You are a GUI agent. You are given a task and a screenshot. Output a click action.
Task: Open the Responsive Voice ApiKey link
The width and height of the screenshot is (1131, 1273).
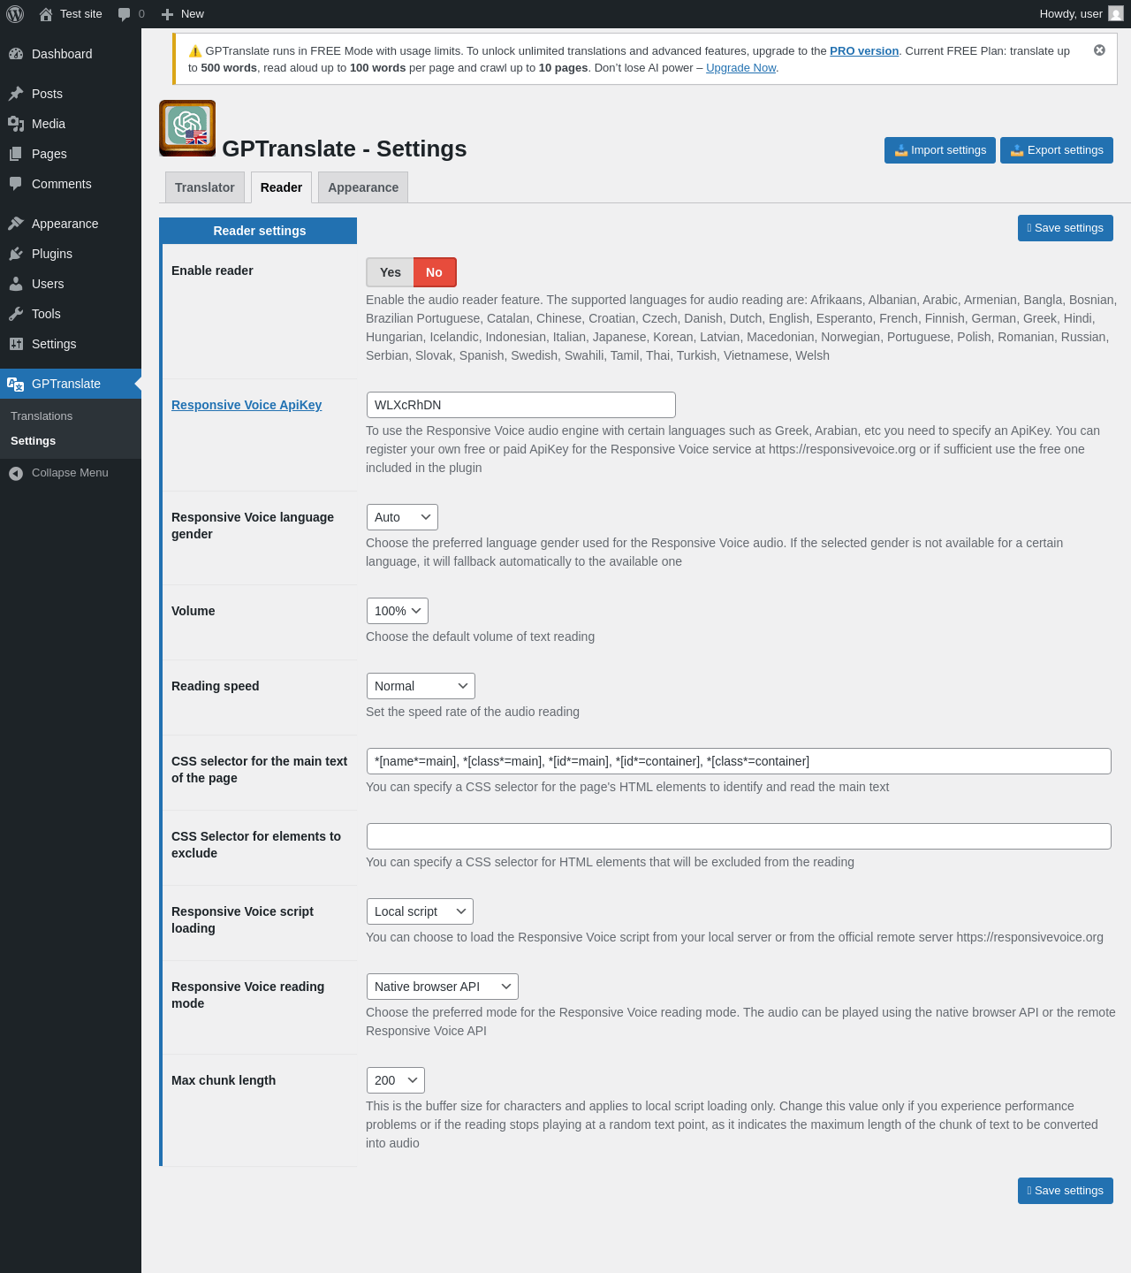[247, 405]
